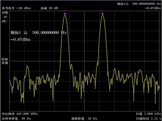Click the center frequency 445.000 MHz field
Image resolution: width=162 pixels, height=121 pixels.
coord(19,114)
